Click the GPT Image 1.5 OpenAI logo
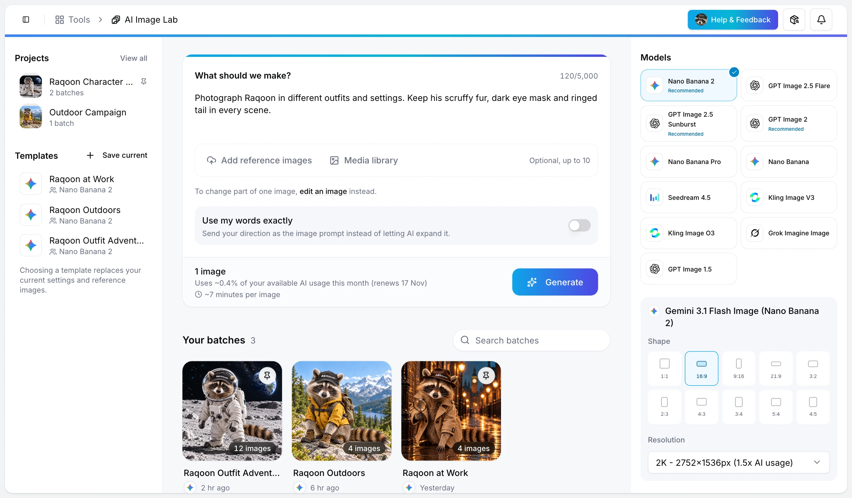 point(654,269)
